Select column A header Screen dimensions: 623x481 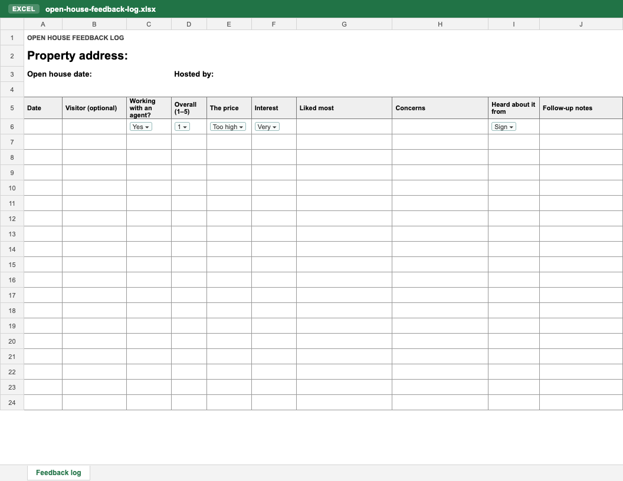[43, 24]
